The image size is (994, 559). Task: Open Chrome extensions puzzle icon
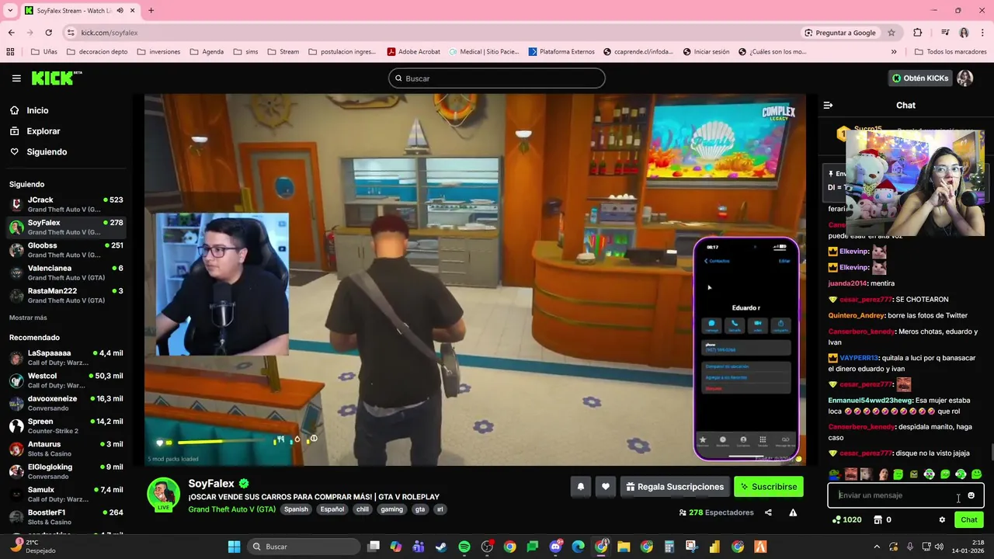click(x=918, y=33)
